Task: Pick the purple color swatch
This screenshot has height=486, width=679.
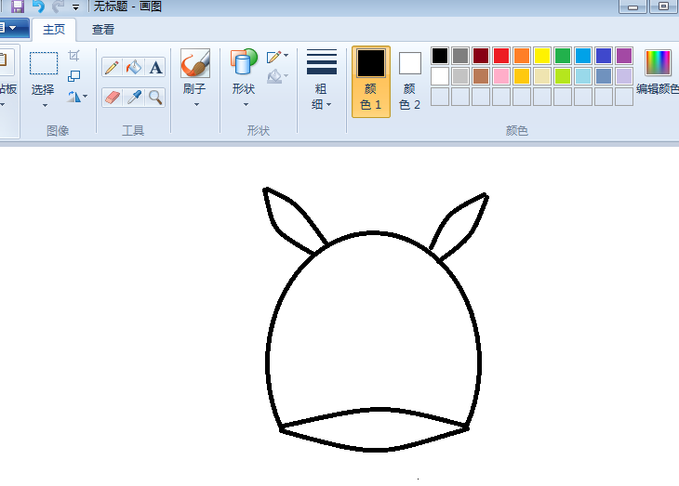Action: (x=624, y=56)
